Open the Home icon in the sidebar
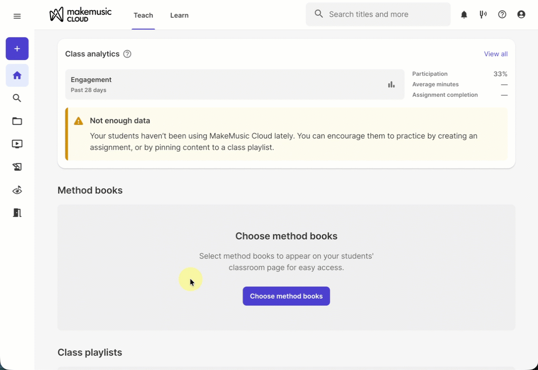The height and width of the screenshot is (370, 538). [x=17, y=75]
